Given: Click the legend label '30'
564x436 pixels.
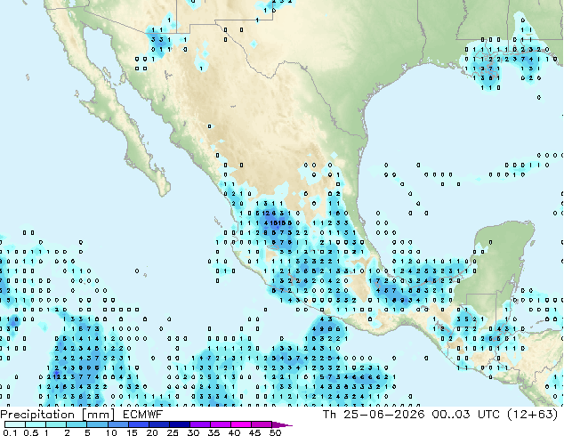Looking at the screenshot, I should pos(193,432).
